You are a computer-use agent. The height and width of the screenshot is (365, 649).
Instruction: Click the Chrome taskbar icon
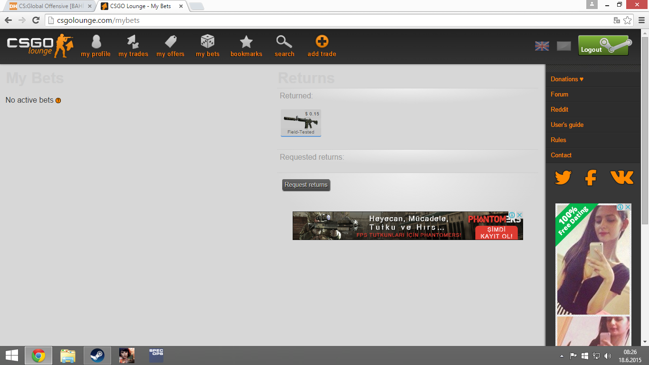tap(38, 355)
